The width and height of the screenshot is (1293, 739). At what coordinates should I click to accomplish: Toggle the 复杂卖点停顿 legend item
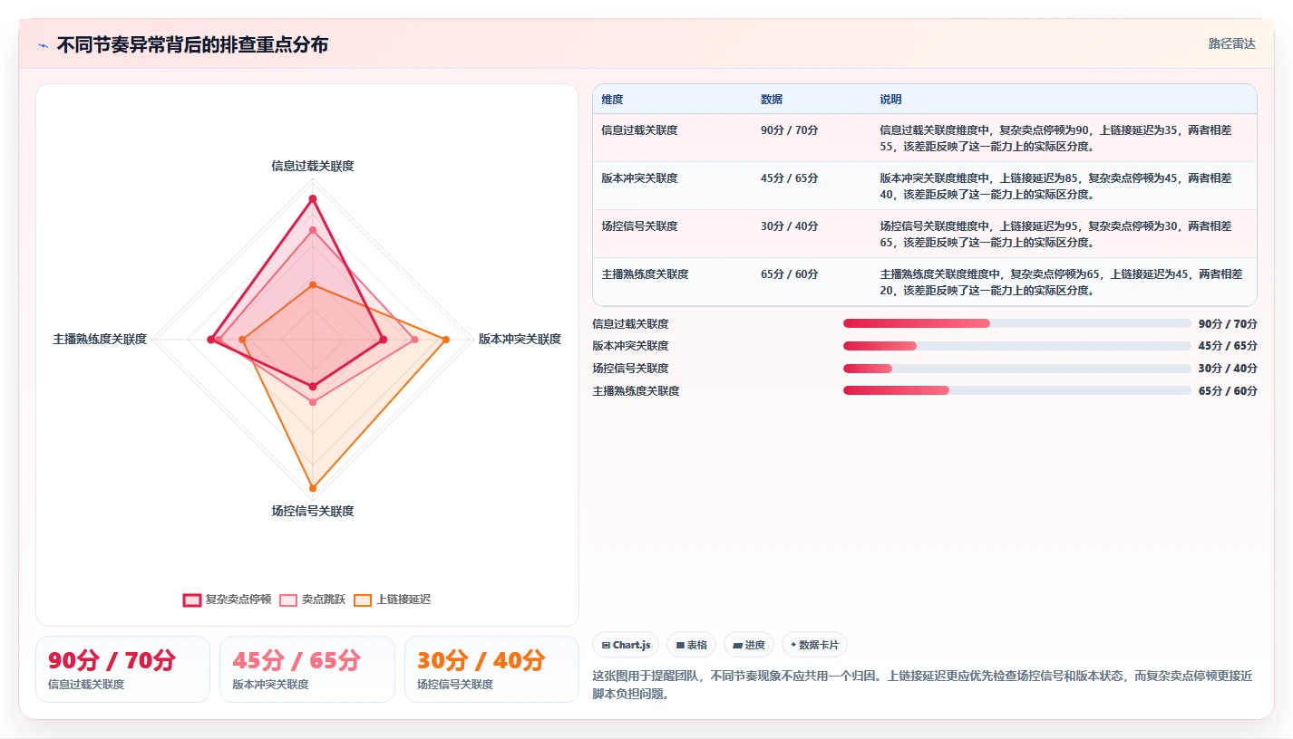tap(227, 600)
